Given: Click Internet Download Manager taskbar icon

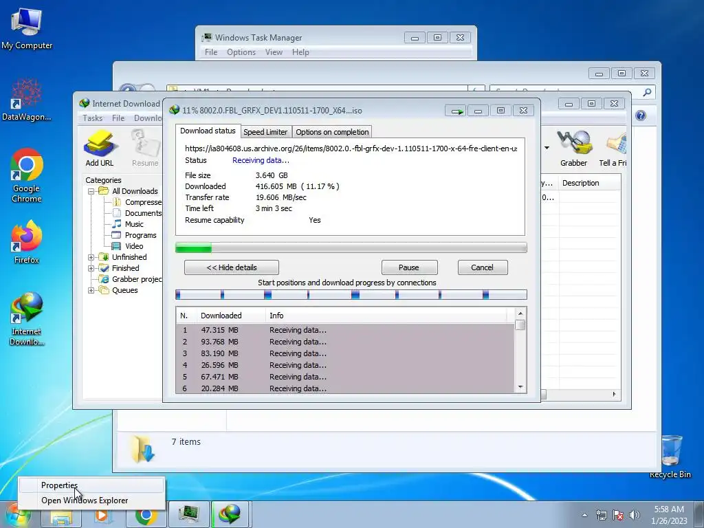Looking at the screenshot, I should click(x=230, y=515).
